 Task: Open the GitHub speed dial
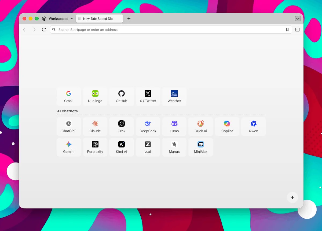click(121, 96)
